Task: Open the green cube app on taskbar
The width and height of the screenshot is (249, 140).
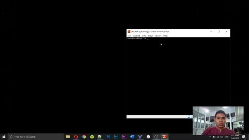Action: (92, 136)
